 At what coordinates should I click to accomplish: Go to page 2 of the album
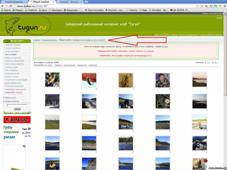tap(207, 62)
